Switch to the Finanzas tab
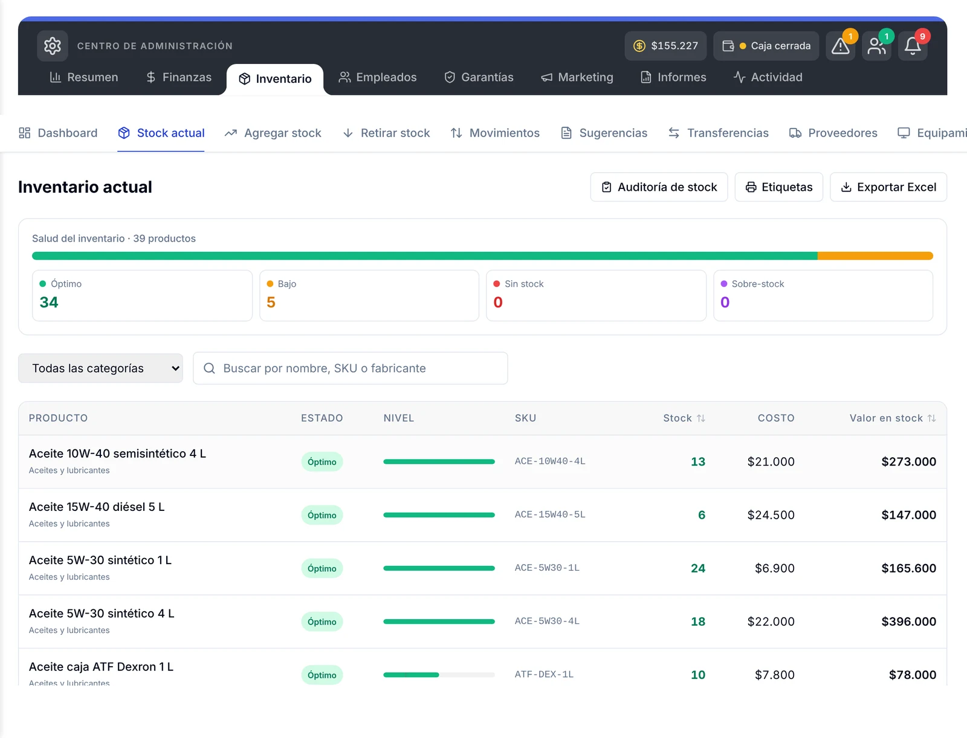Viewport: 967px width, 738px height. coord(179,77)
